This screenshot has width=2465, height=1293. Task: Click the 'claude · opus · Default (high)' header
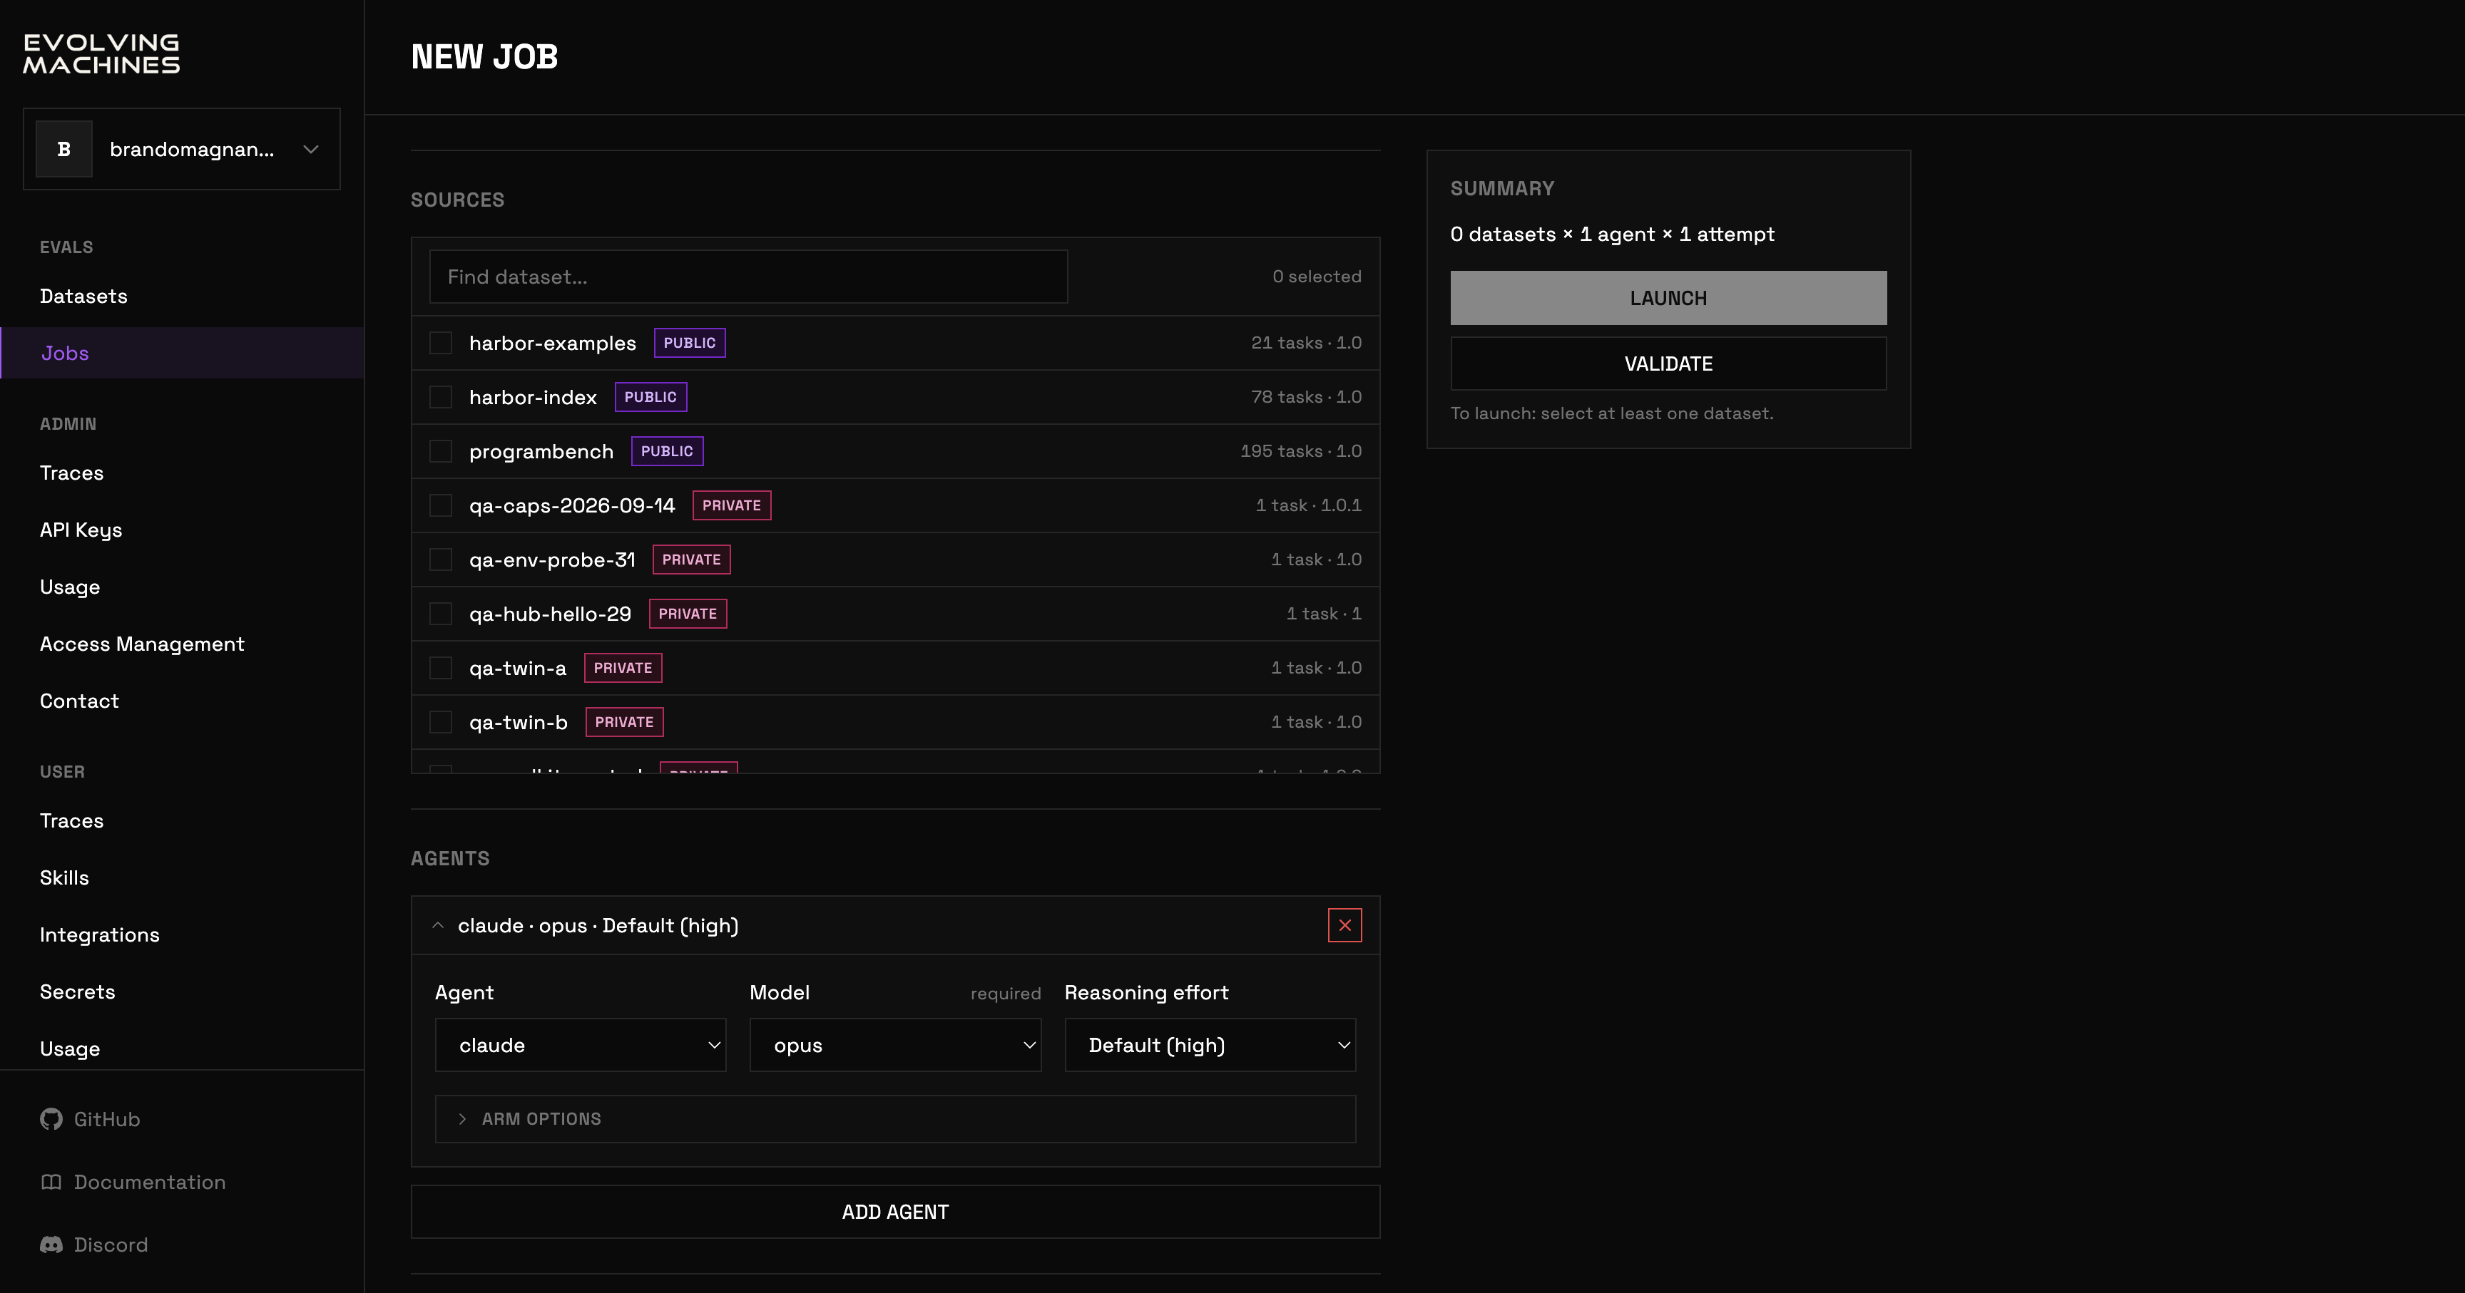(x=598, y=924)
